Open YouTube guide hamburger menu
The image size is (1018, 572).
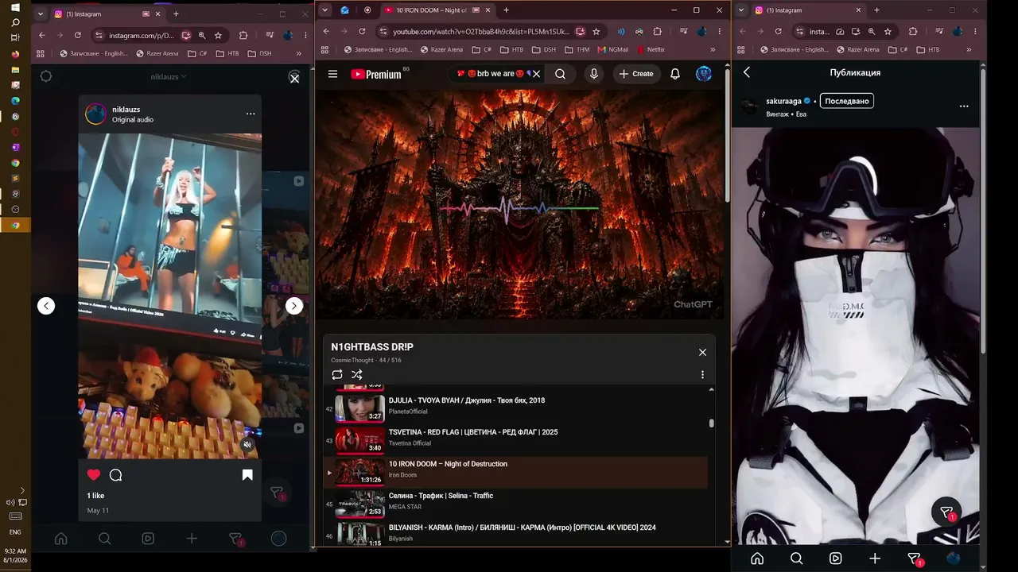click(332, 74)
